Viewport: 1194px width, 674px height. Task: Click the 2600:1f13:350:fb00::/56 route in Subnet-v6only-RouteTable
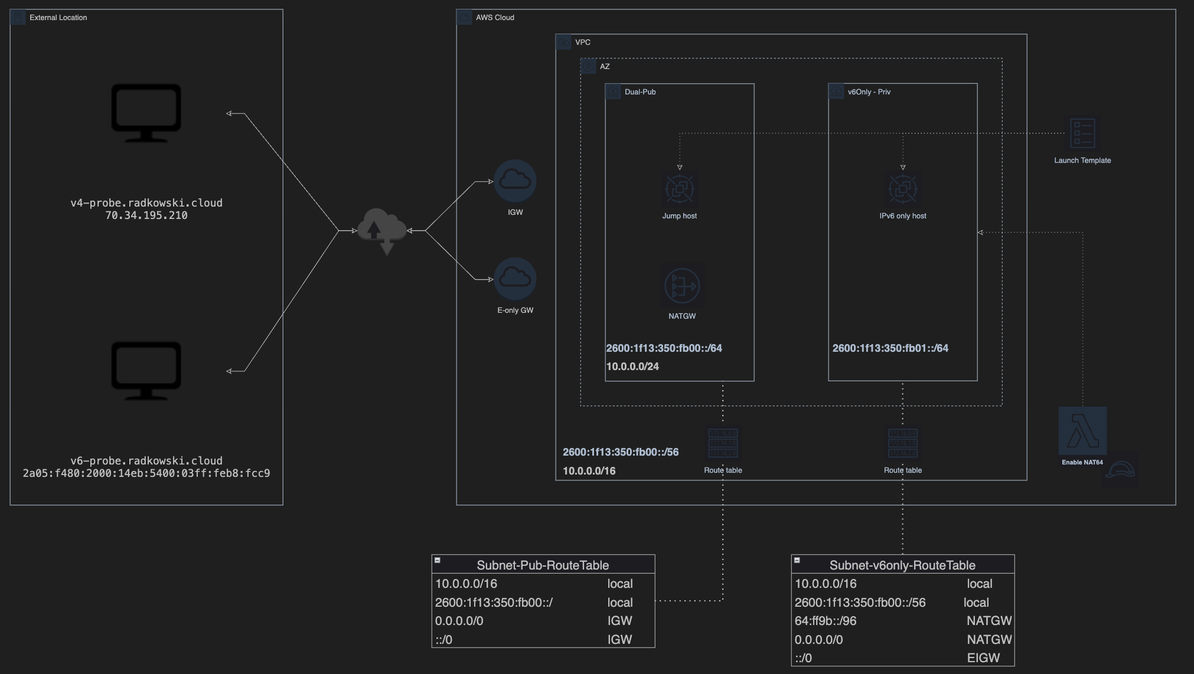point(860,603)
